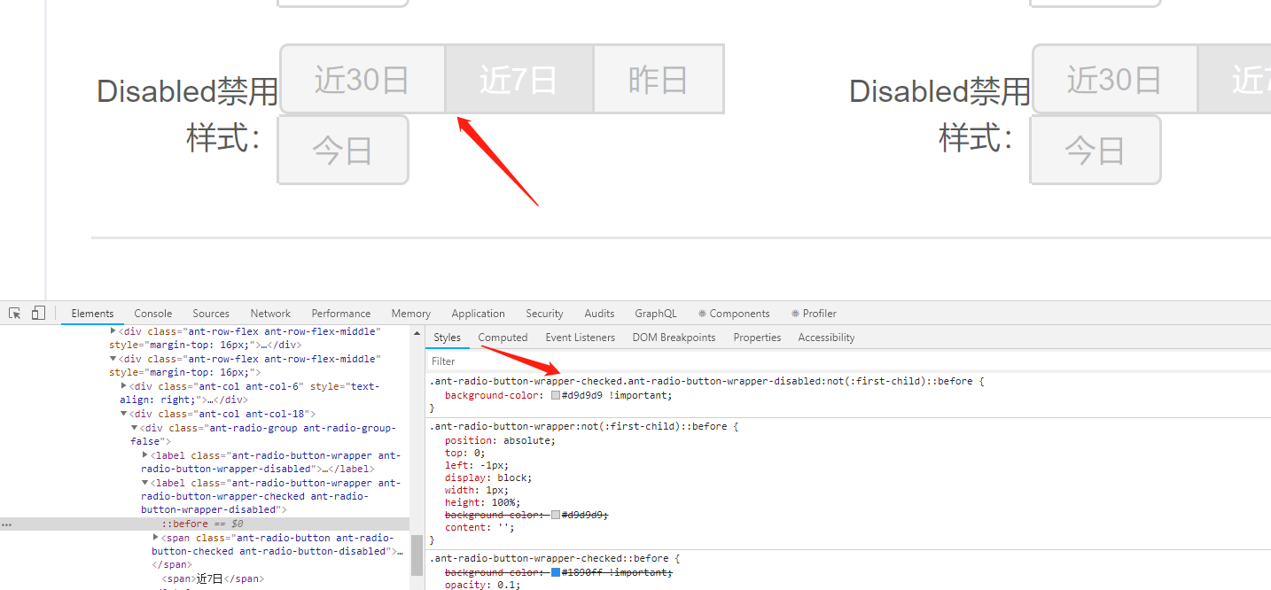Viewport: 1271px width, 590px height.
Task: Collapse the checked disabled label node
Action: point(145,484)
